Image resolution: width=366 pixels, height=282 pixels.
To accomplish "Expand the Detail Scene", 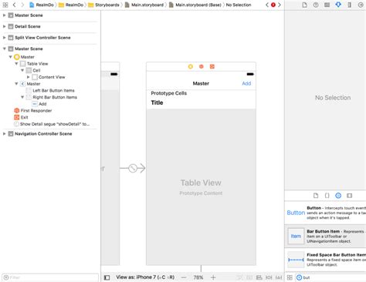I will tap(4, 26).
